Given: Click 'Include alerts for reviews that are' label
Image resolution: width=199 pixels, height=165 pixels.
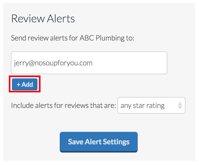Looking at the screenshot, I should [63, 106].
